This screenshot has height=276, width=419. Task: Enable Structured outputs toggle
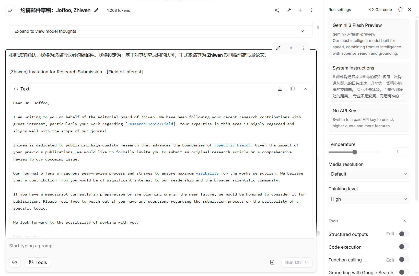[x=404, y=234]
